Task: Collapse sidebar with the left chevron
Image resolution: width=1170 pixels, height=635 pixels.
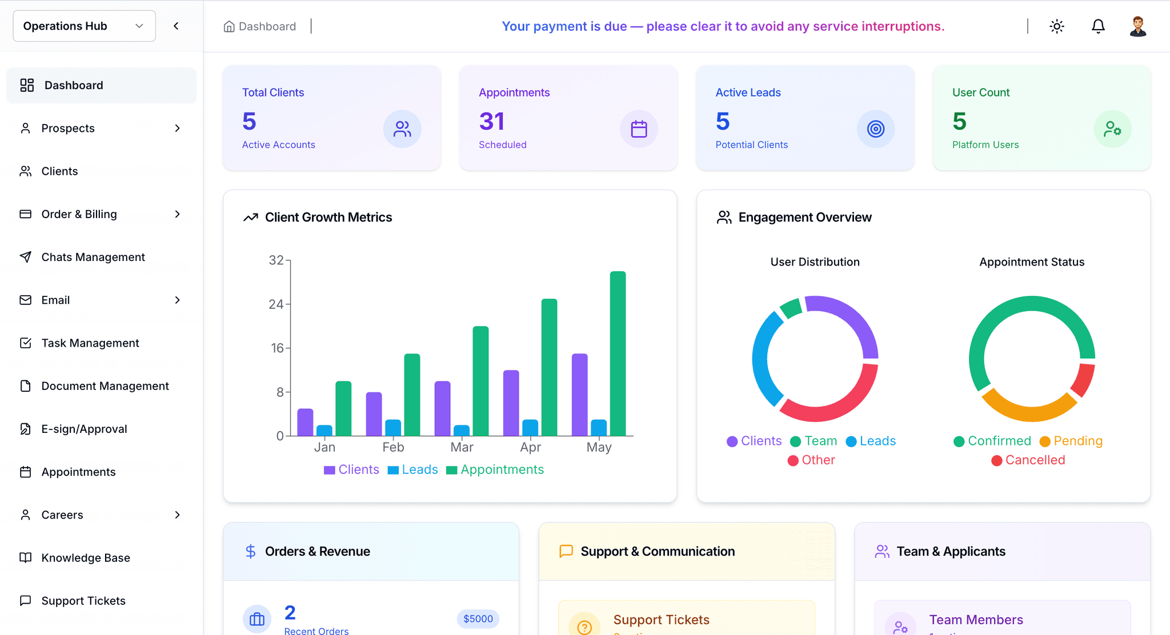Action: click(x=176, y=26)
